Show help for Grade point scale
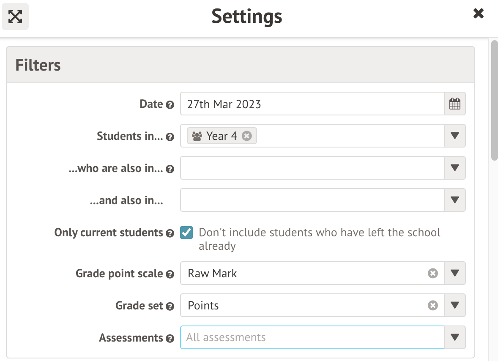This screenshot has width=498, height=361. click(x=170, y=274)
